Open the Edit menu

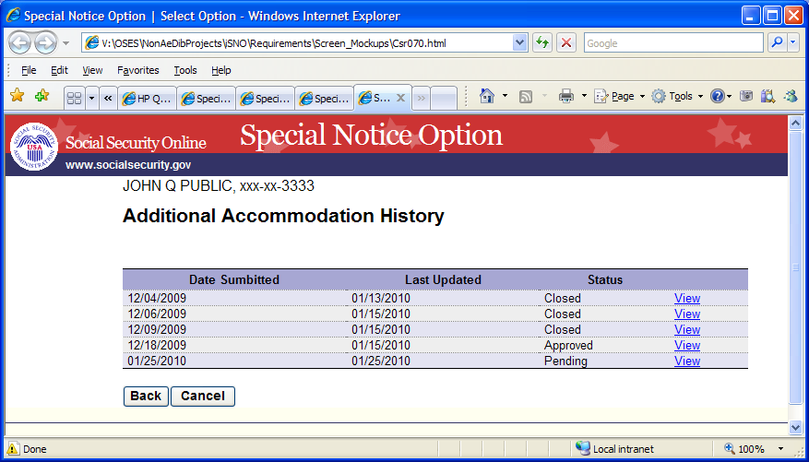(x=59, y=70)
